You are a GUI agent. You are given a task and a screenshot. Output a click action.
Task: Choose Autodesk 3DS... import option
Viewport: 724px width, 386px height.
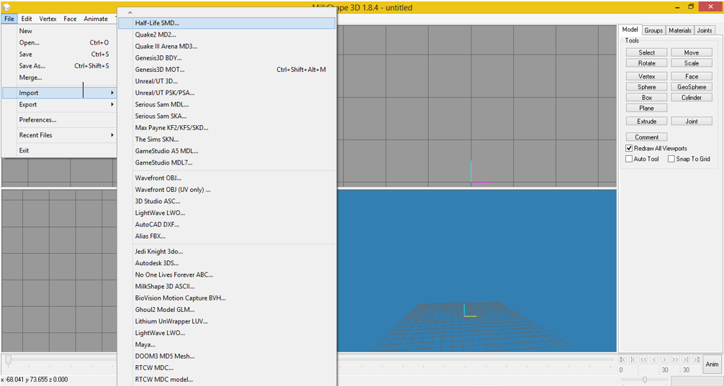pos(227,263)
